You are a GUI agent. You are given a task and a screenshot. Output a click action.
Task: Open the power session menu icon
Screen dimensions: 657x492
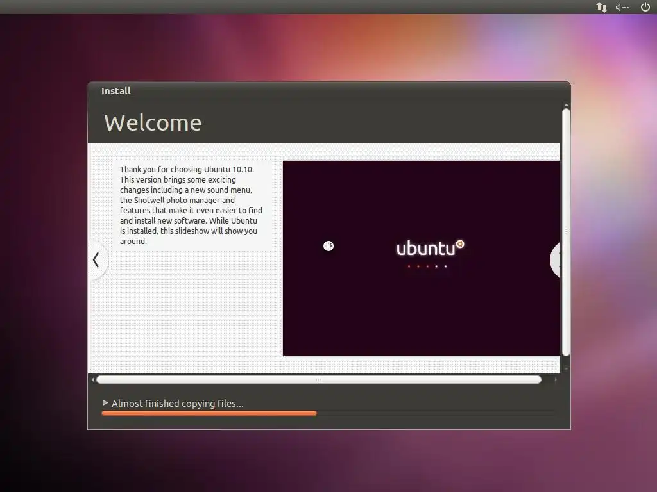(x=645, y=6)
